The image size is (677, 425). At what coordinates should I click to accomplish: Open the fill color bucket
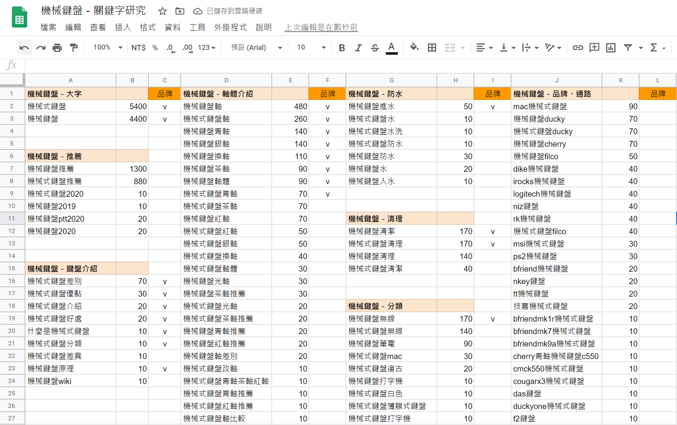click(414, 48)
